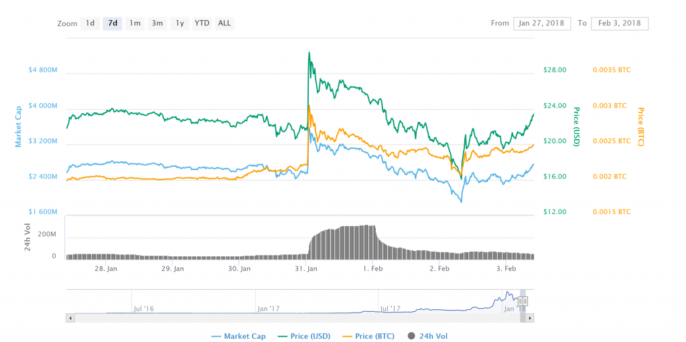Click the From date field
Image resolution: width=686 pixels, height=342 pixels.
click(x=542, y=23)
